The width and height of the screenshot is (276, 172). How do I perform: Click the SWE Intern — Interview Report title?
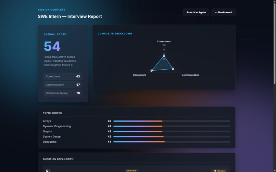(70, 16)
